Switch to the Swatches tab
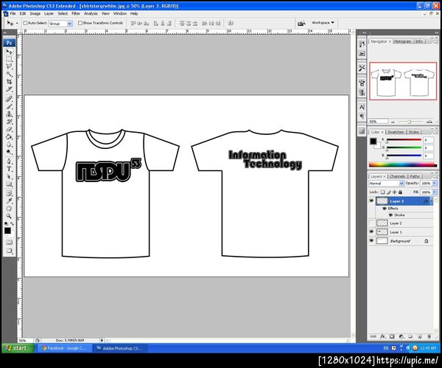This screenshot has height=368, width=442. 396,132
